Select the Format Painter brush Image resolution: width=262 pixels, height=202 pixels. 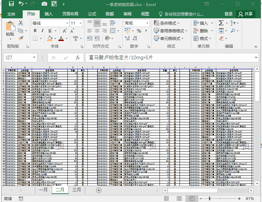point(21,38)
